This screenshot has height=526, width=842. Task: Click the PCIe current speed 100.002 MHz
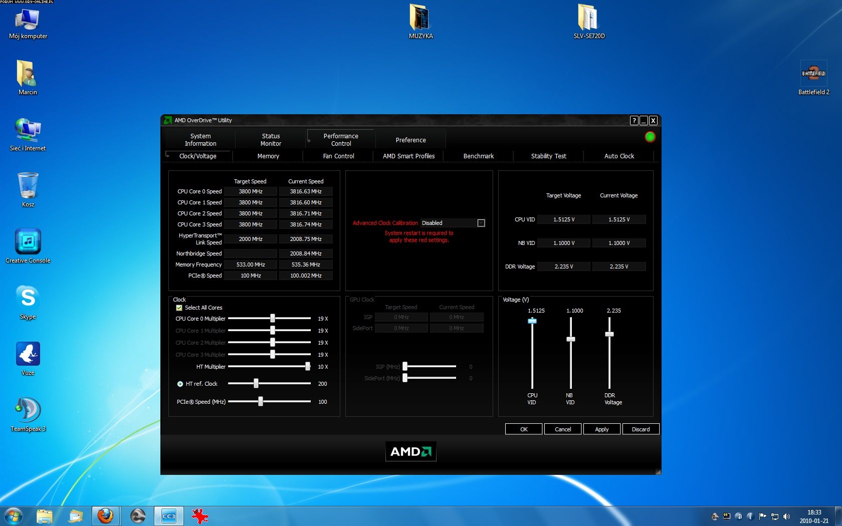coord(306,276)
